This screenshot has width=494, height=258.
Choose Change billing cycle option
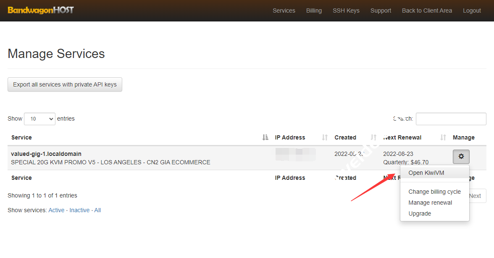[434, 192]
